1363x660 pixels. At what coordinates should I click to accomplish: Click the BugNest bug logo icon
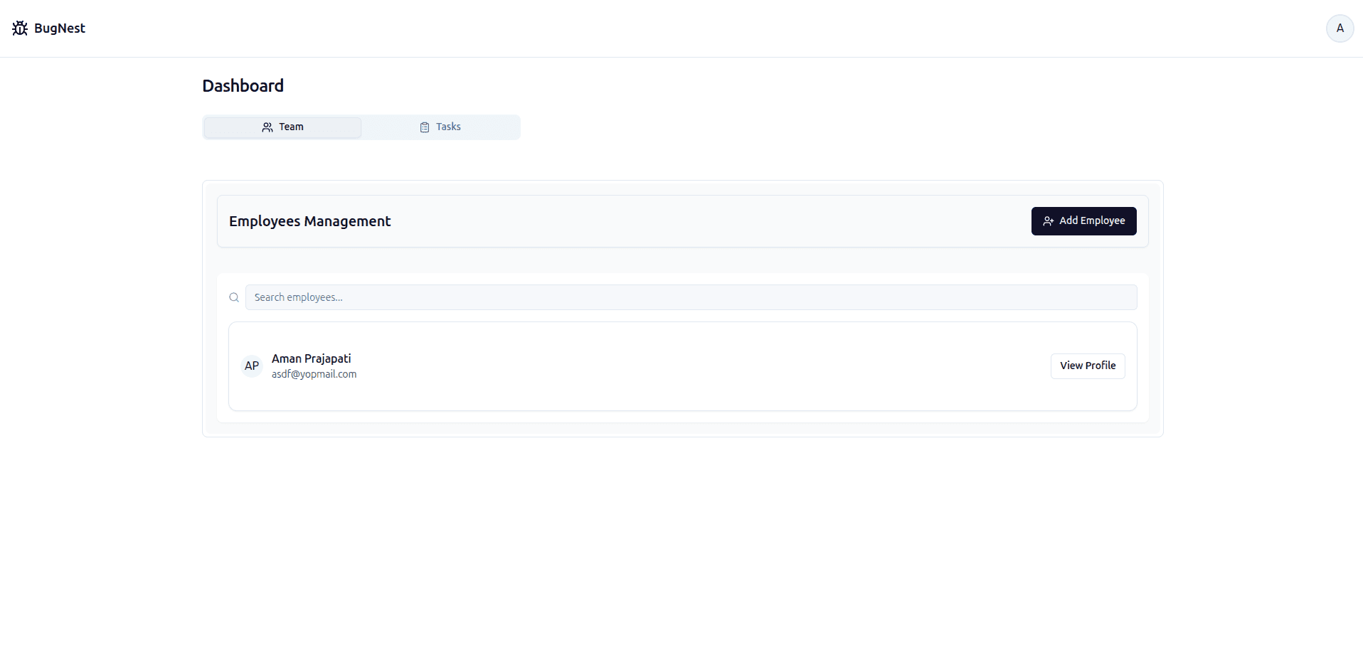(20, 28)
